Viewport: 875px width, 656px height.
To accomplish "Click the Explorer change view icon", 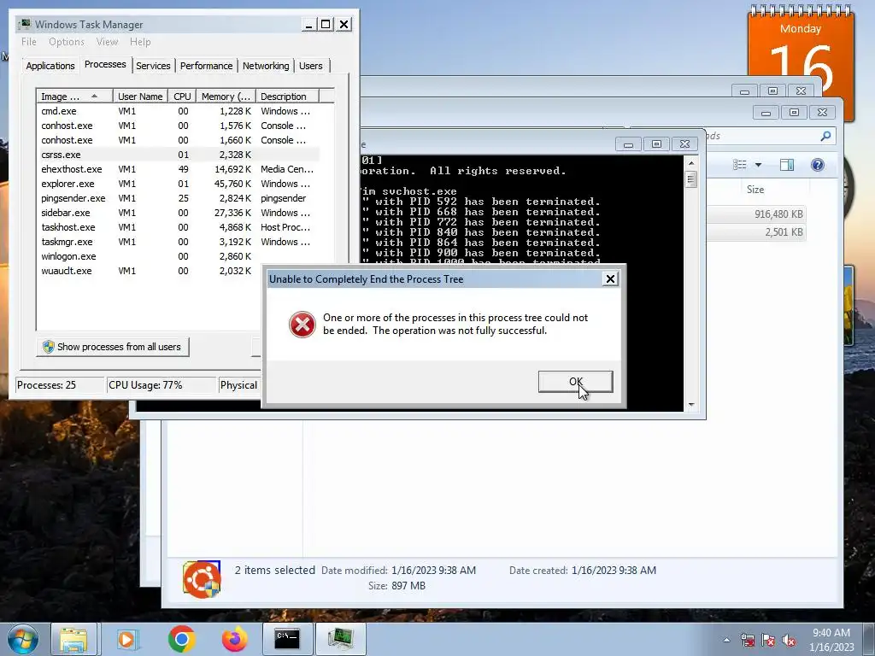I will click(x=739, y=165).
